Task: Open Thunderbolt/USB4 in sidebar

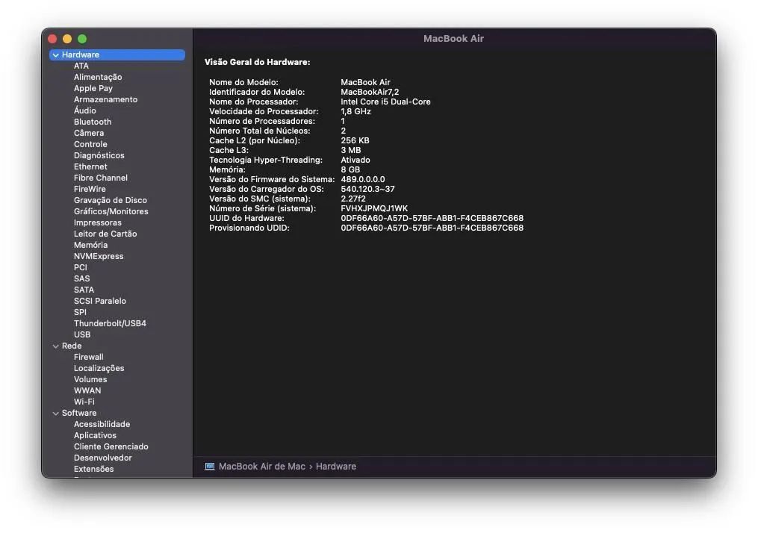Action: click(110, 323)
